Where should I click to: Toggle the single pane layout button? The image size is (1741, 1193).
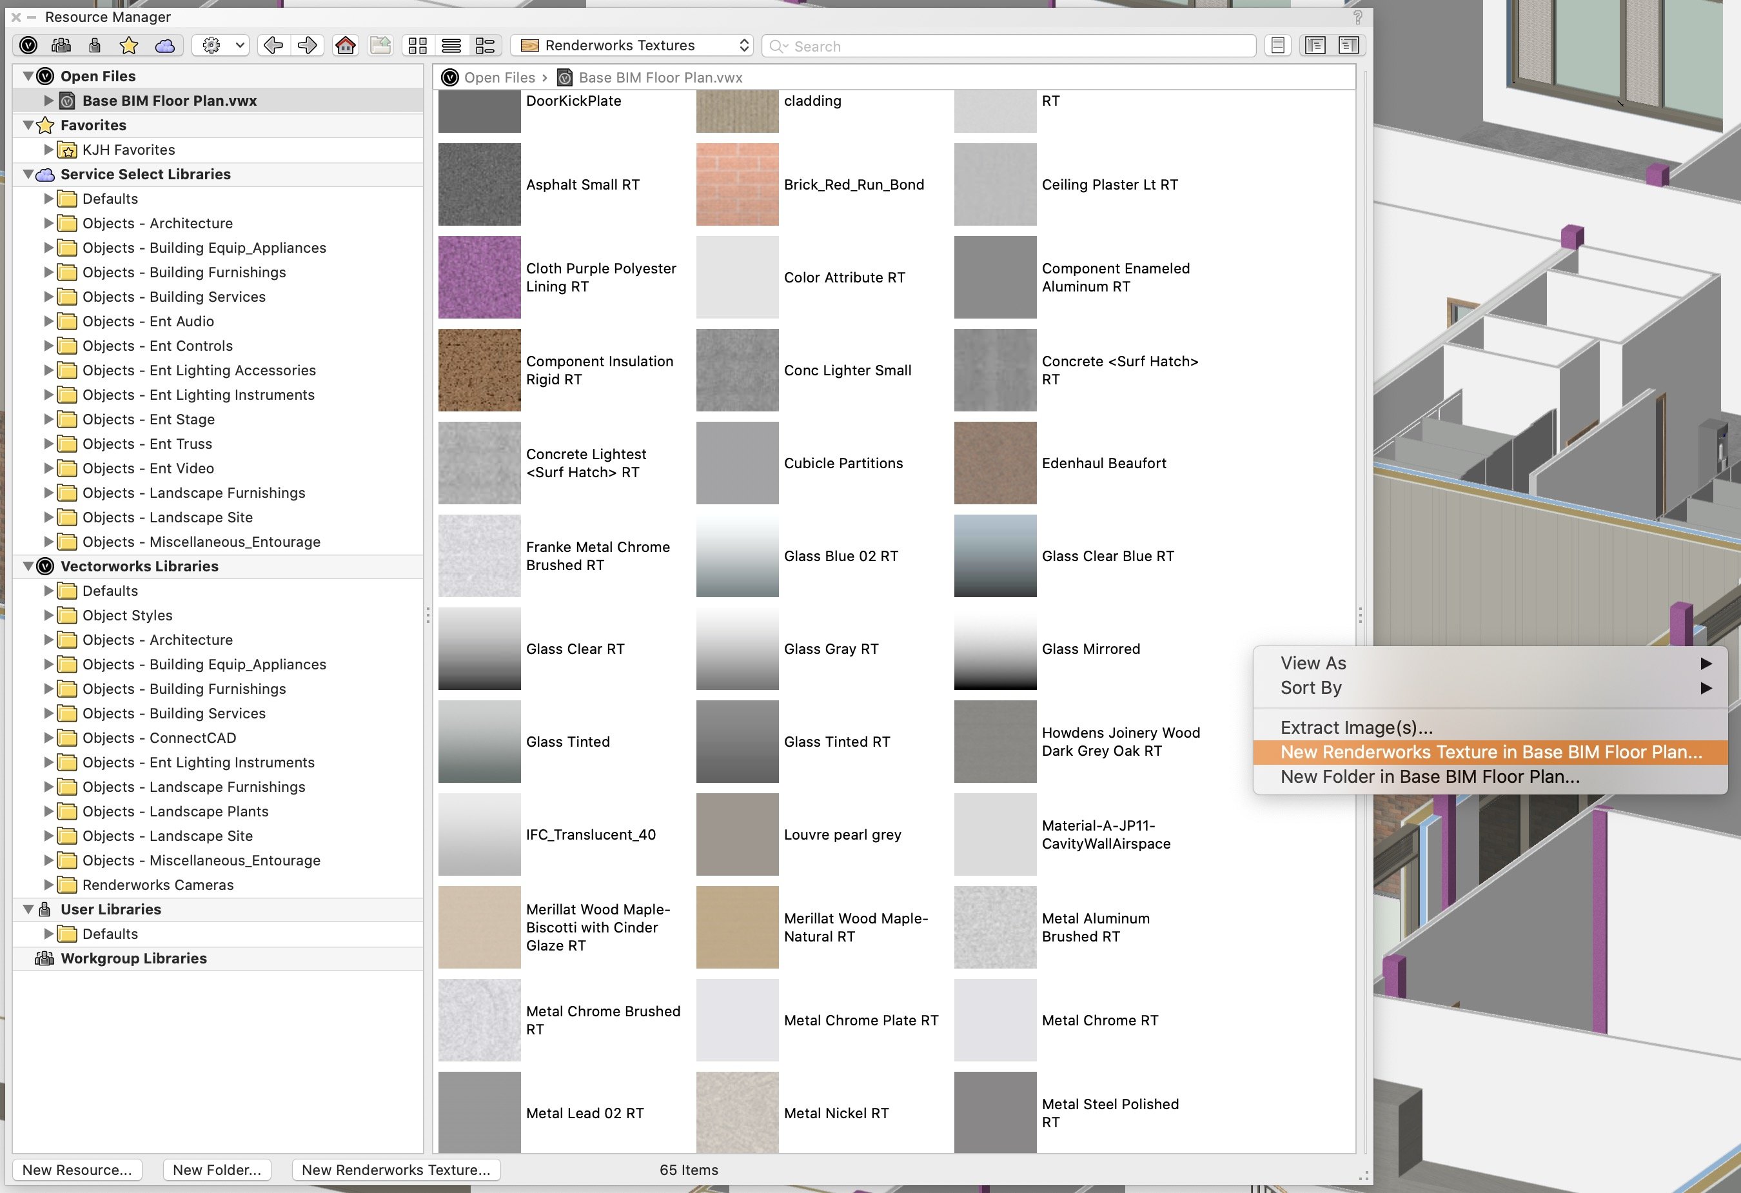click(x=1278, y=46)
